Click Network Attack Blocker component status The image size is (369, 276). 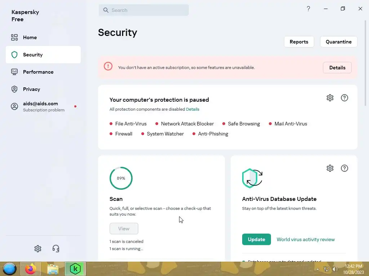(185, 124)
